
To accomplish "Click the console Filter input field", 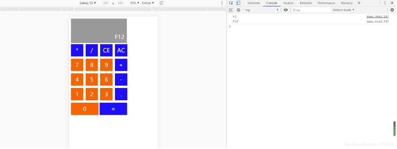I will (x=311, y=10).
